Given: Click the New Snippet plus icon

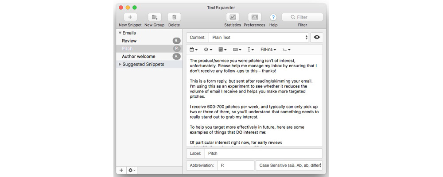Looking at the screenshot, I should pos(130,17).
